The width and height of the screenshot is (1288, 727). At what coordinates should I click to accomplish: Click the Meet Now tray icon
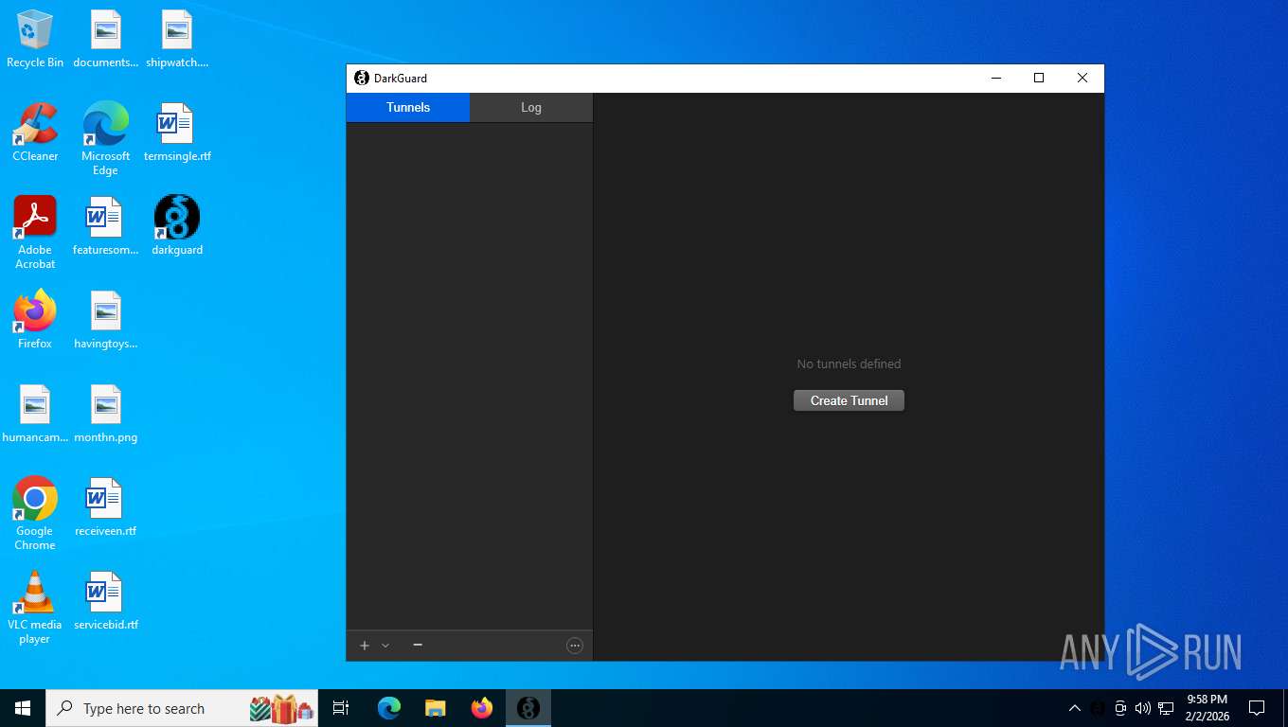tap(1120, 708)
